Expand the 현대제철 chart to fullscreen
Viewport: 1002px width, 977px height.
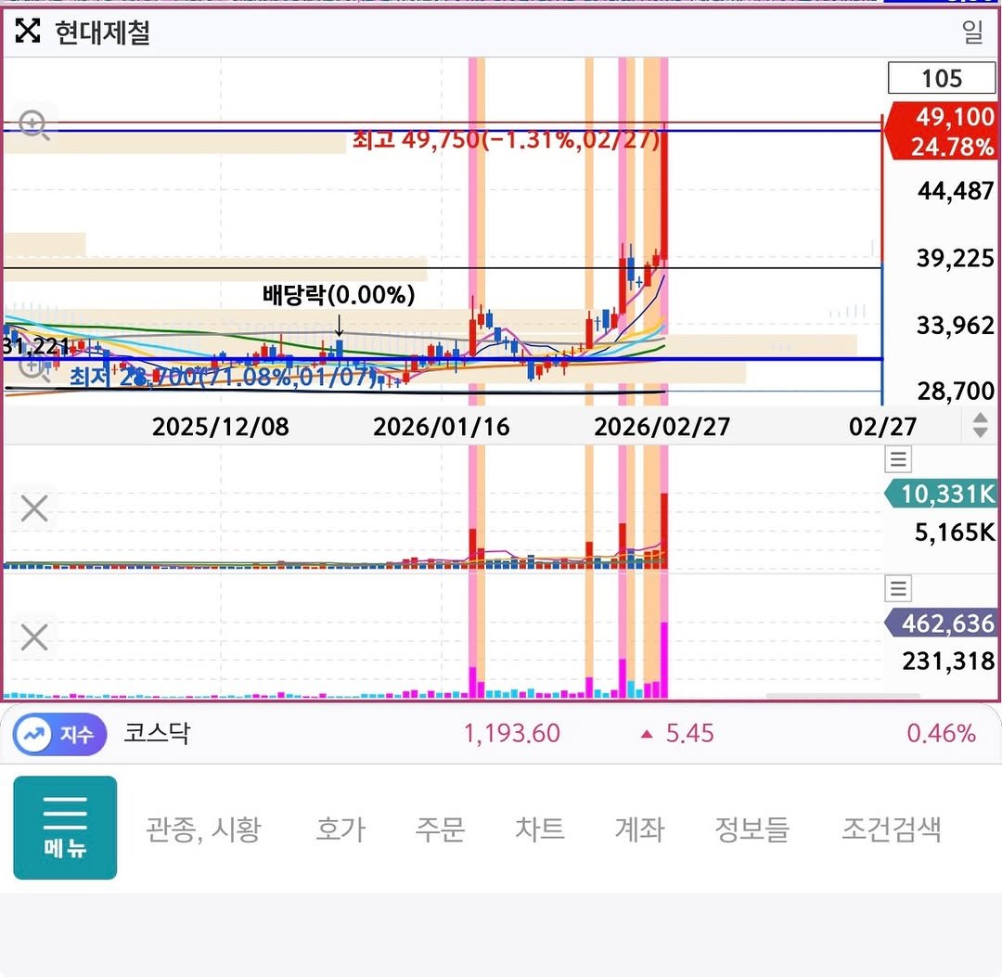point(28,32)
